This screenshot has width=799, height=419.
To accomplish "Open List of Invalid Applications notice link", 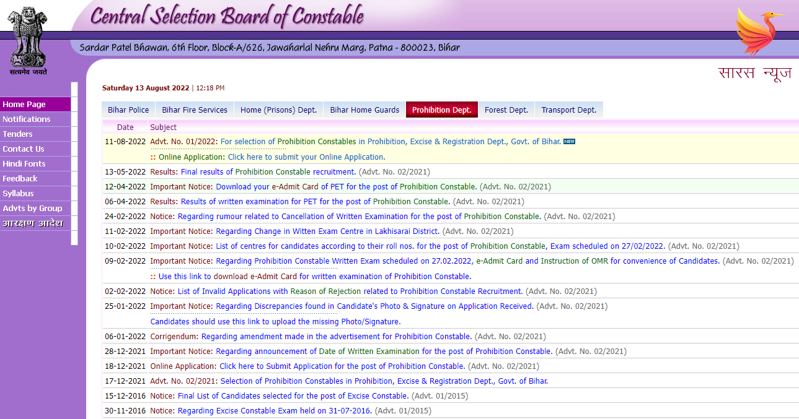I will click(350, 292).
